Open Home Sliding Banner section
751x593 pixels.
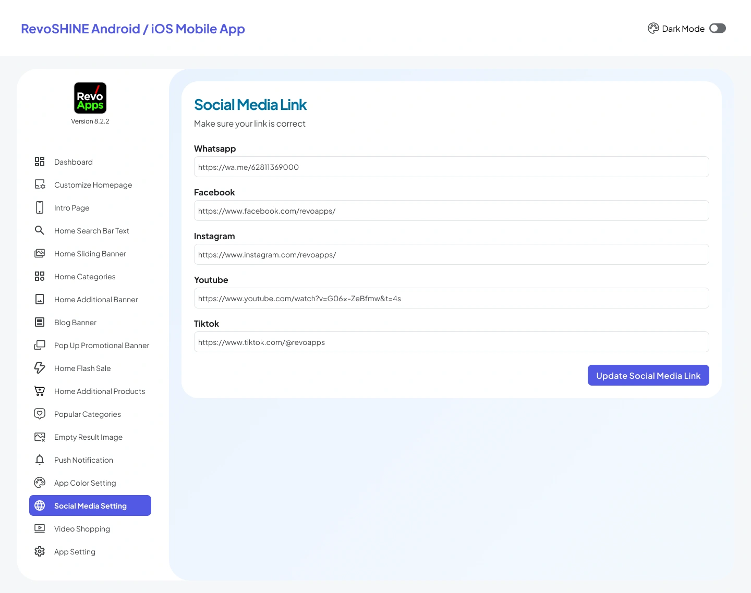90,254
